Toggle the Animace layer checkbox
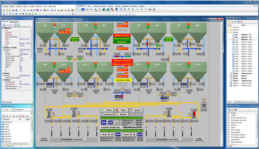 pyautogui.click(x=228, y=125)
